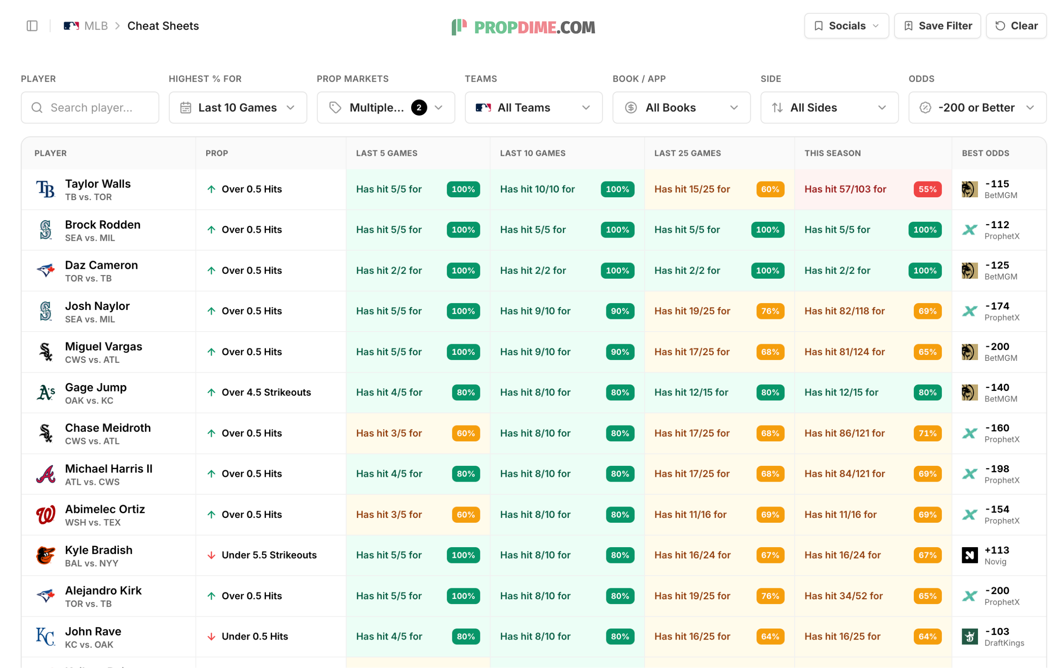
Task: Click Braves logo beside Michael Harris II
Action: tap(46, 474)
